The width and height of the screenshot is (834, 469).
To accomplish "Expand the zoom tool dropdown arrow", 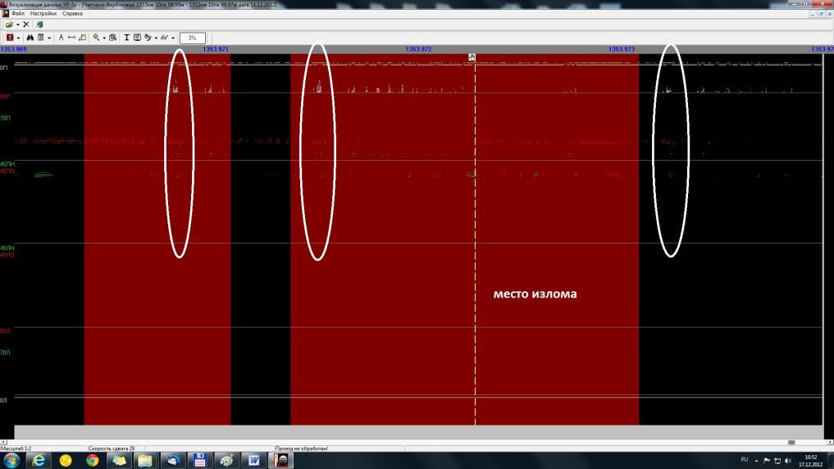I will click(103, 38).
